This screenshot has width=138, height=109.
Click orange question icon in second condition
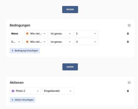coord(27,42)
